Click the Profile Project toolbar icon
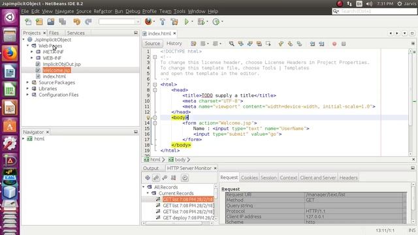418x235 pixels. coord(216,22)
